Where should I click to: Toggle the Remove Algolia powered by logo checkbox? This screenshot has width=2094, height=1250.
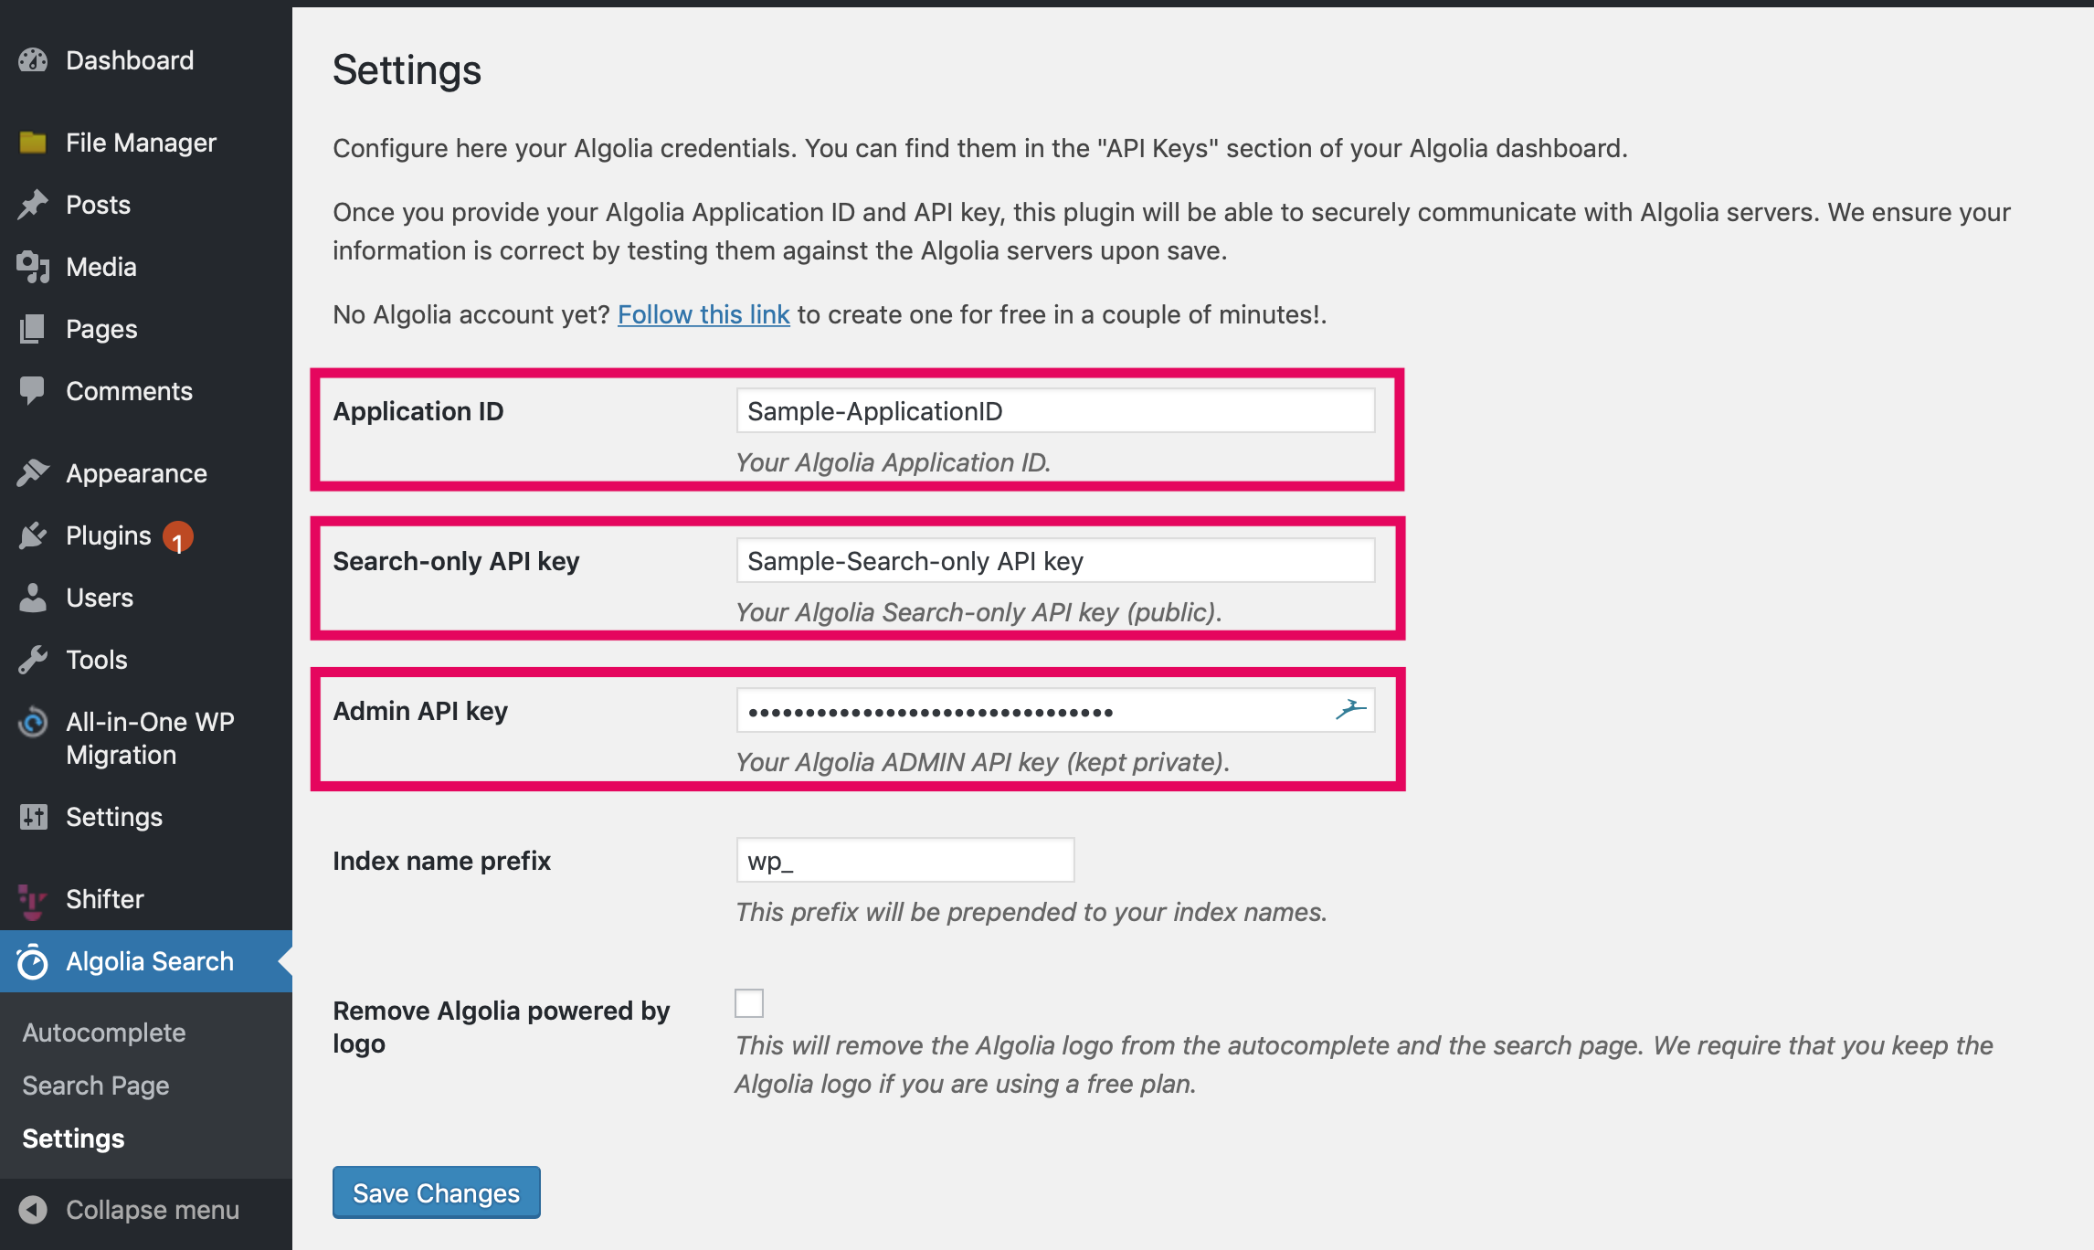pyautogui.click(x=749, y=1003)
